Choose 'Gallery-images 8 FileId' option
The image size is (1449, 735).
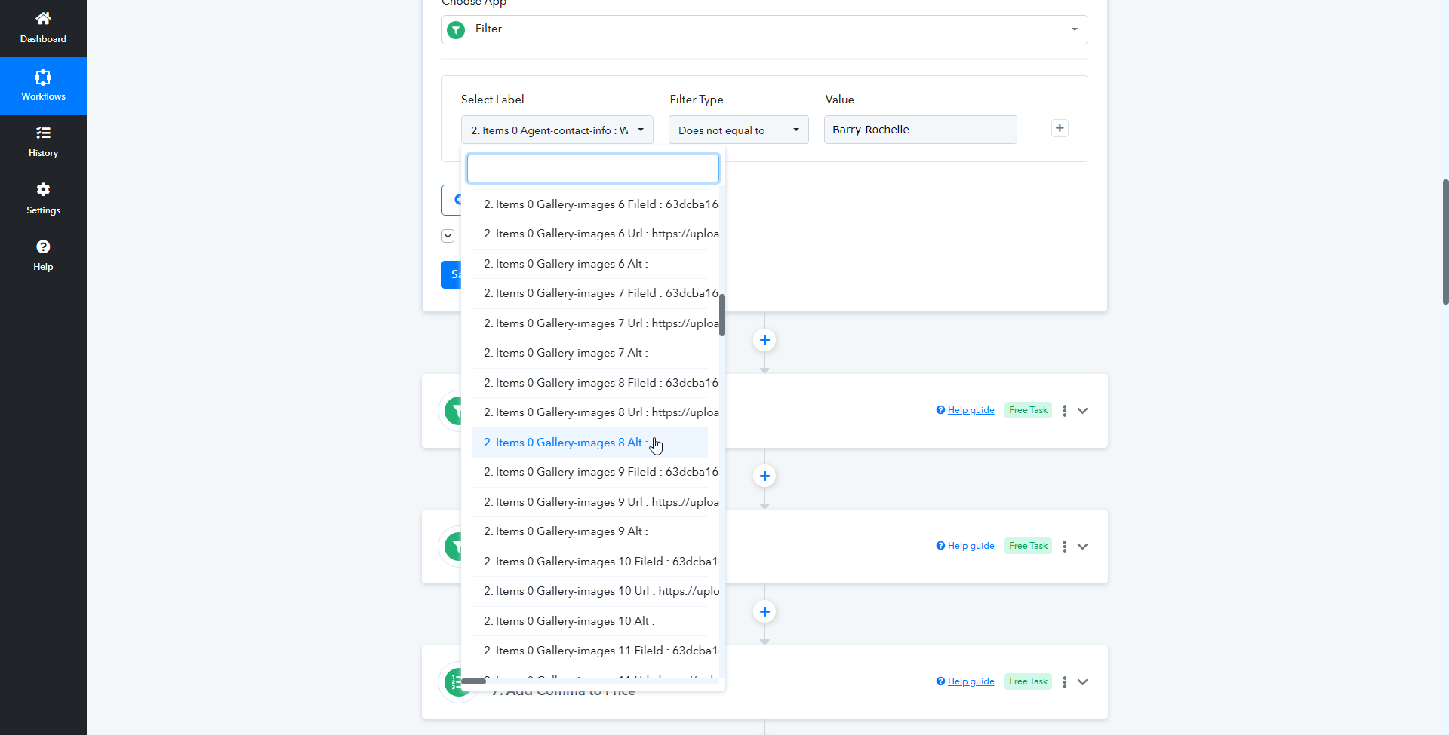(590, 383)
